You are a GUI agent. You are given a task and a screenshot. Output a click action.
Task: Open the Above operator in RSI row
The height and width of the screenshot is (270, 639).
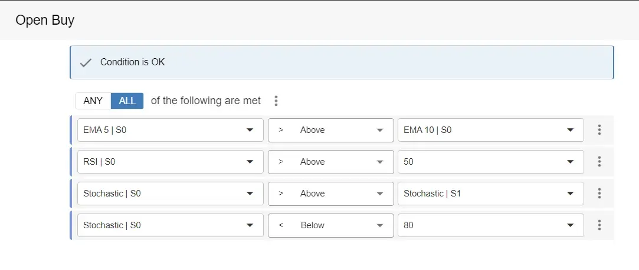click(330, 162)
